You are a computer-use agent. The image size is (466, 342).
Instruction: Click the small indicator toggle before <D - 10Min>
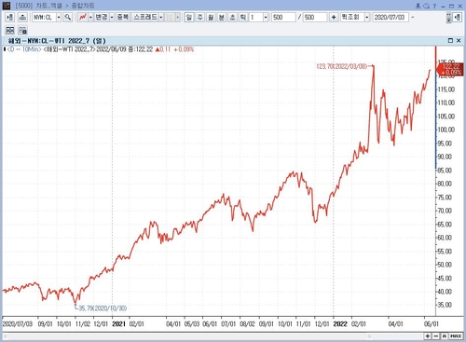[5, 49]
